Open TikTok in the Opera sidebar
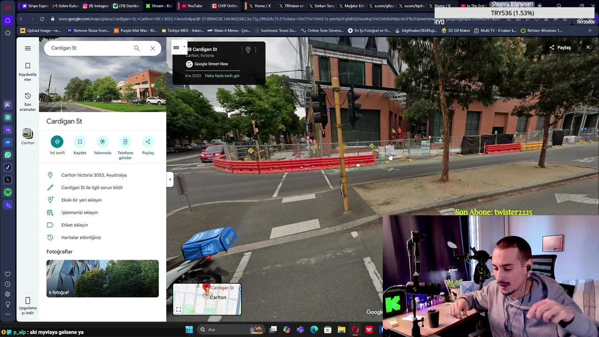The image size is (599, 337). pyautogui.click(x=7, y=167)
